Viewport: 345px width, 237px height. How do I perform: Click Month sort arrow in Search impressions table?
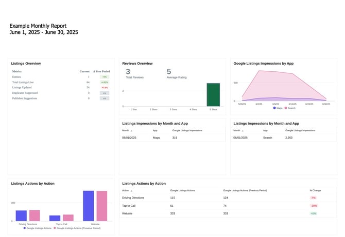click(x=243, y=130)
